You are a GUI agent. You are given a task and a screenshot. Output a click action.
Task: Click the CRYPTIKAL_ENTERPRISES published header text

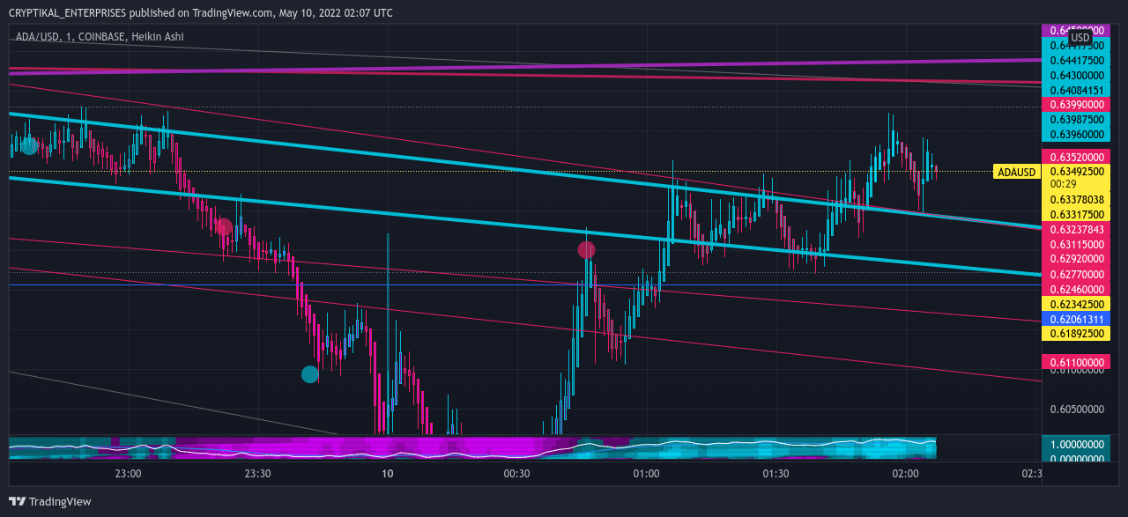tap(199, 12)
